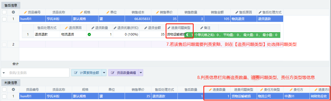Viewport: 331px width, 101px height.
Task: Click pencil icon next to 规格 in 售后信息 header
Action: (81, 12)
